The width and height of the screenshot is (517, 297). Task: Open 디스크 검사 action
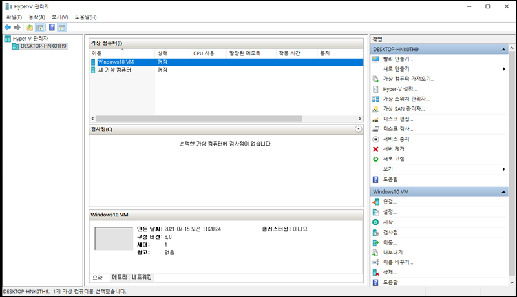coord(398,129)
